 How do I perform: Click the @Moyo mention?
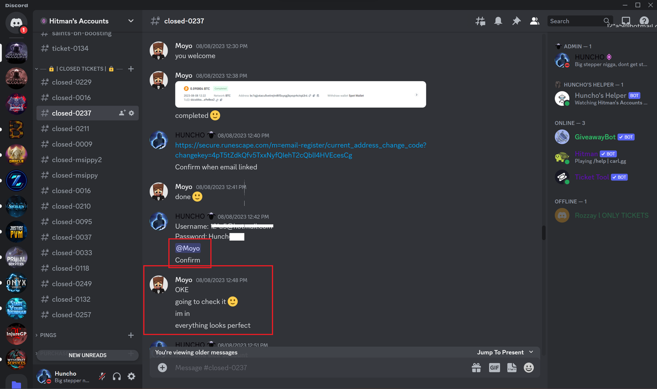pyautogui.click(x=187, y=248)
